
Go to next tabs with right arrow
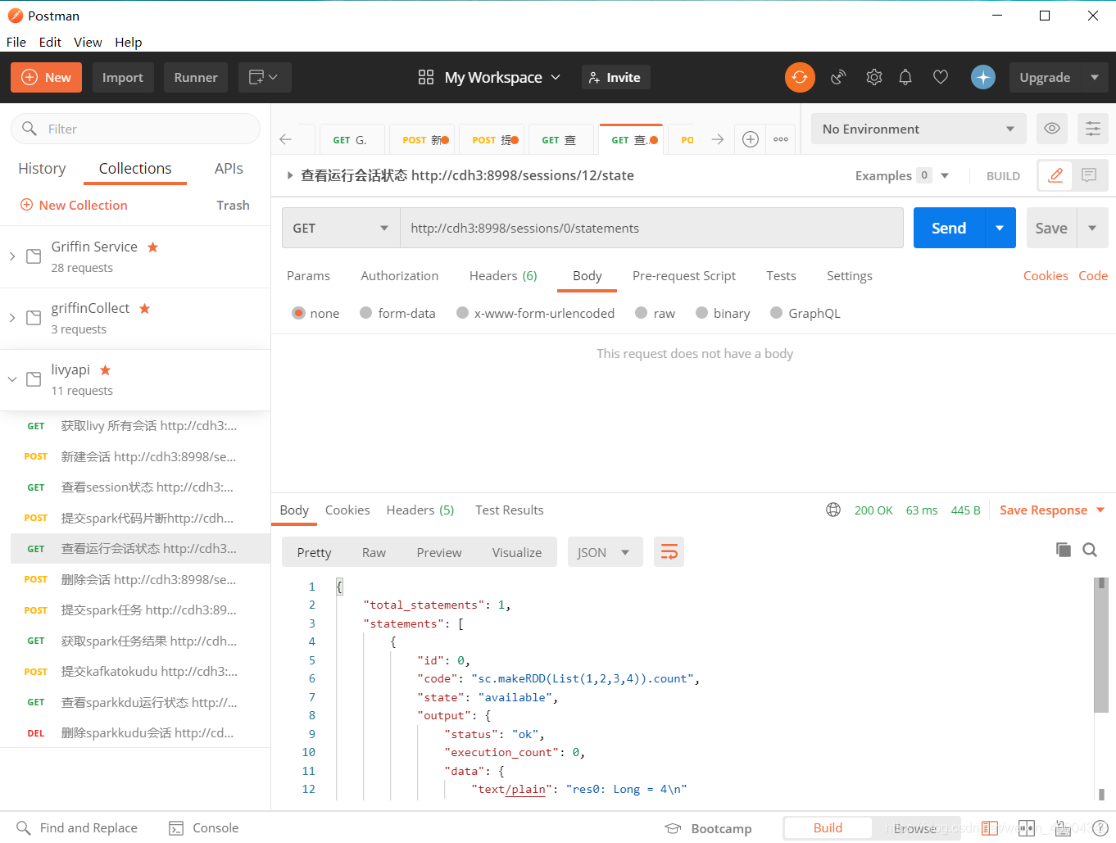(718, 139)
